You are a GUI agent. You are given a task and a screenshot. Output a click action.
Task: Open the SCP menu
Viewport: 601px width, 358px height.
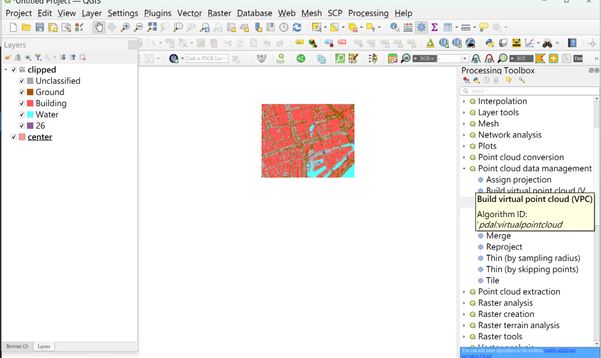pyautogui.click(x=335, y=13)
